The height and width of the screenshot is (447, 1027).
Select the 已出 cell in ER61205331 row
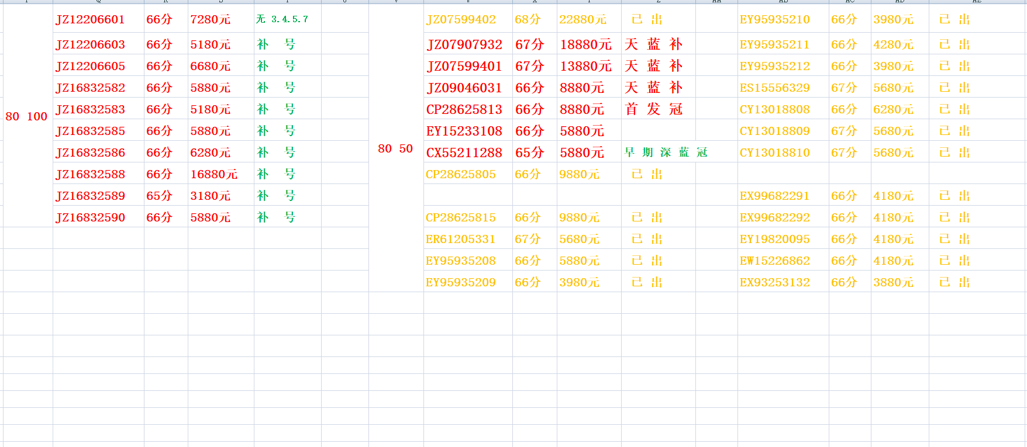pyautogui.click(x=647, y=239)
